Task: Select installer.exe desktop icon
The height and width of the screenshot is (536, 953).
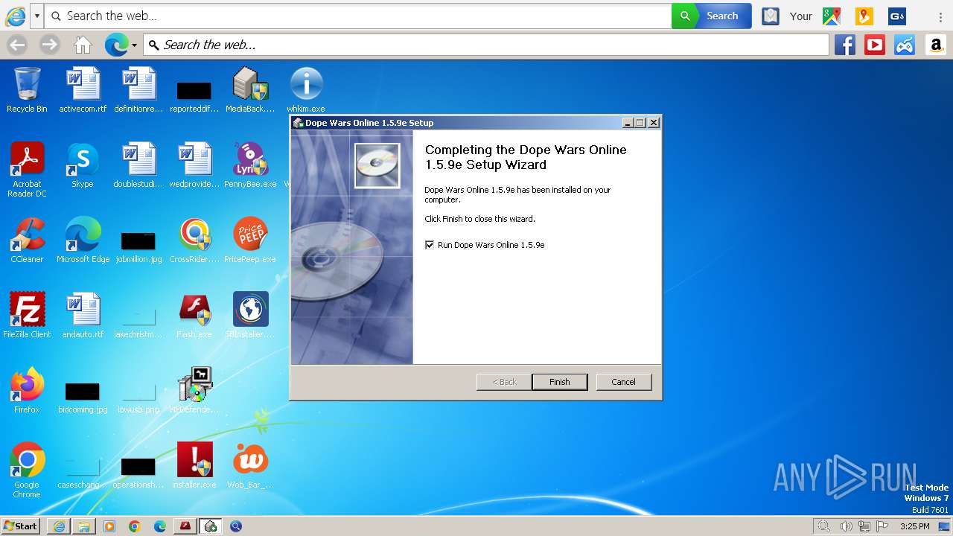Action: pyautogui.click(x=194, y=465)
